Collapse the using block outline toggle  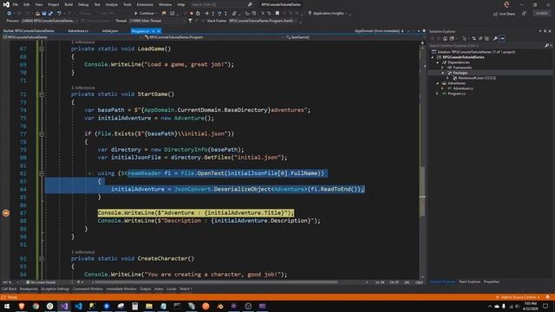point(42,173)
